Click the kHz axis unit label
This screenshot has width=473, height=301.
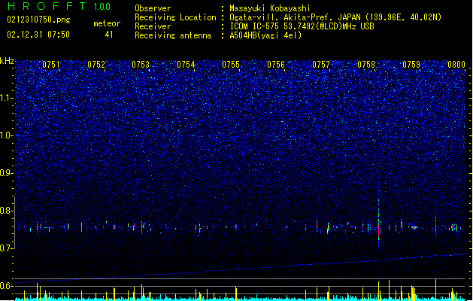(x=7, y=61)
